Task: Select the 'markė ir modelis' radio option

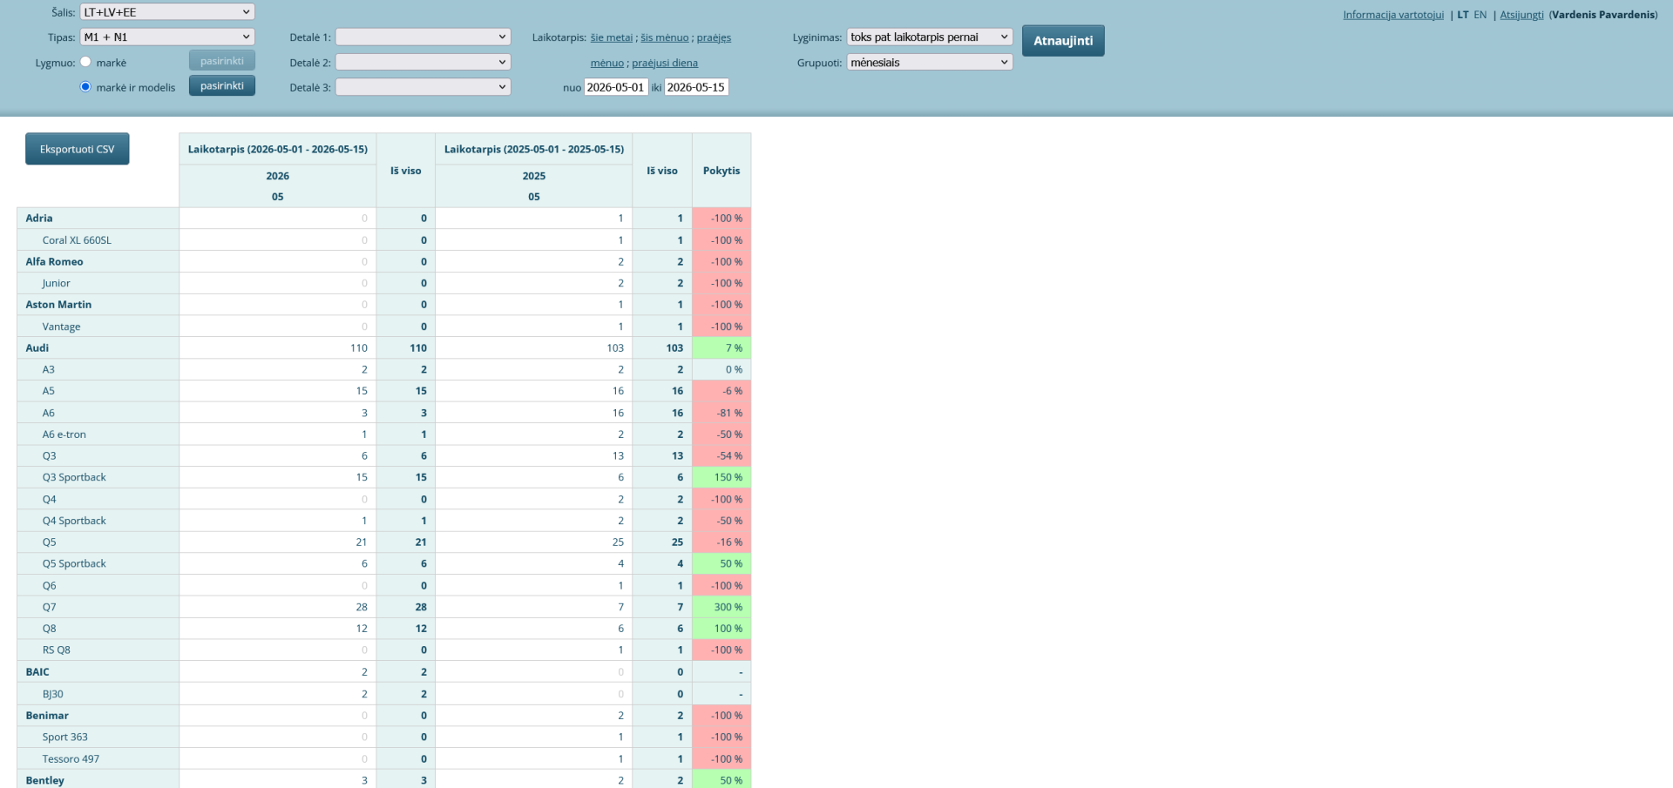Action: (85, 86)
